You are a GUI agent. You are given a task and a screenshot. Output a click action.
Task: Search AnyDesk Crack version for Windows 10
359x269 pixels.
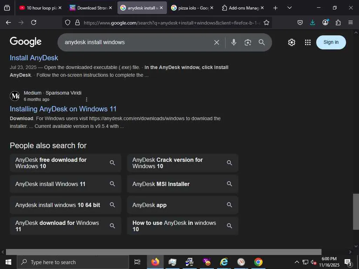[183, 163]
